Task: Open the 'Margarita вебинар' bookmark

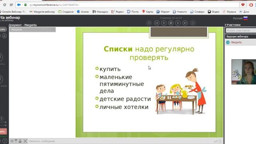Action: (42, 12)
